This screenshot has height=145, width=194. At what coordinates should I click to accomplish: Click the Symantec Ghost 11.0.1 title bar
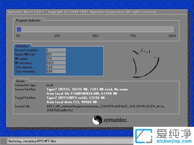(x=82, y=12)
